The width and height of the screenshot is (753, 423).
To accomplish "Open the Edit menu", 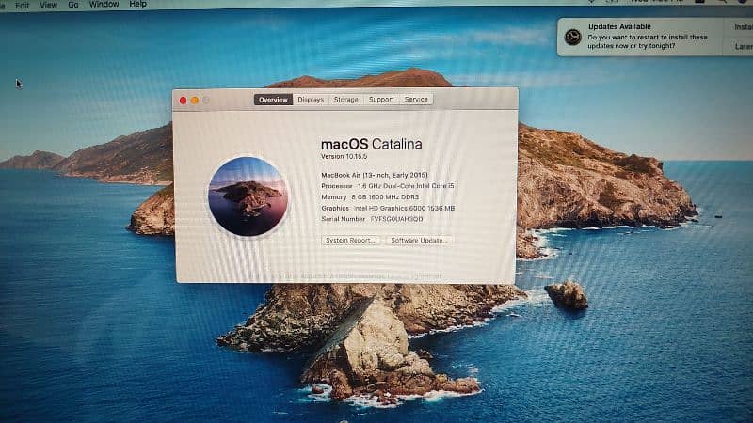I will (x=23, y=5).
